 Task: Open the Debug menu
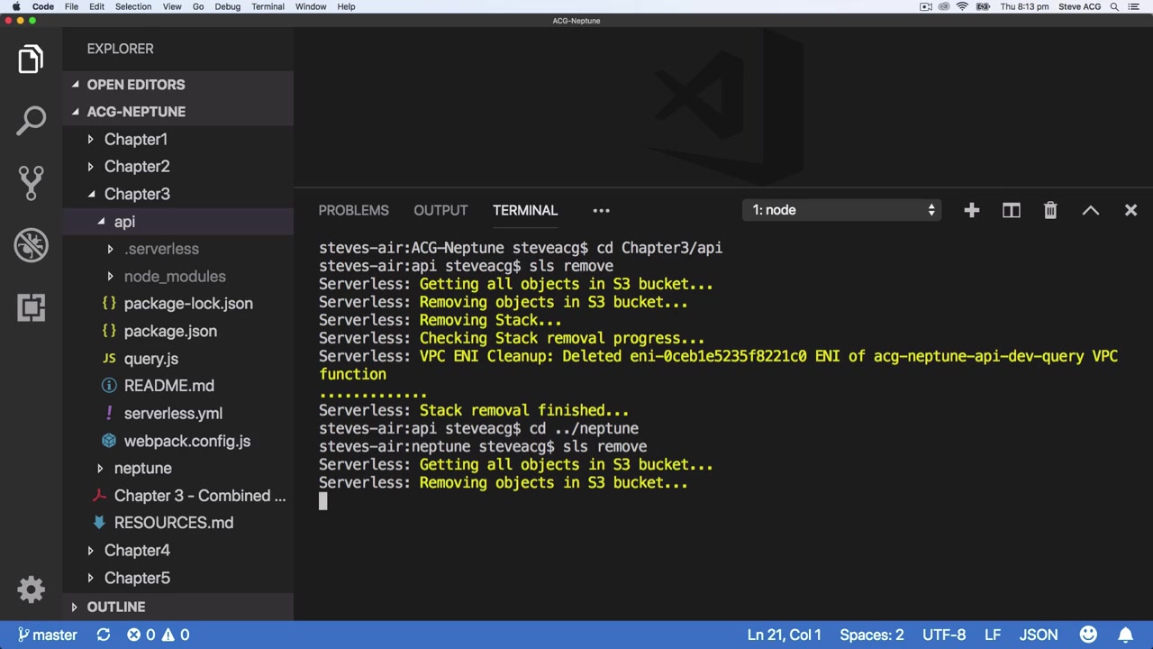coord(227,6)
